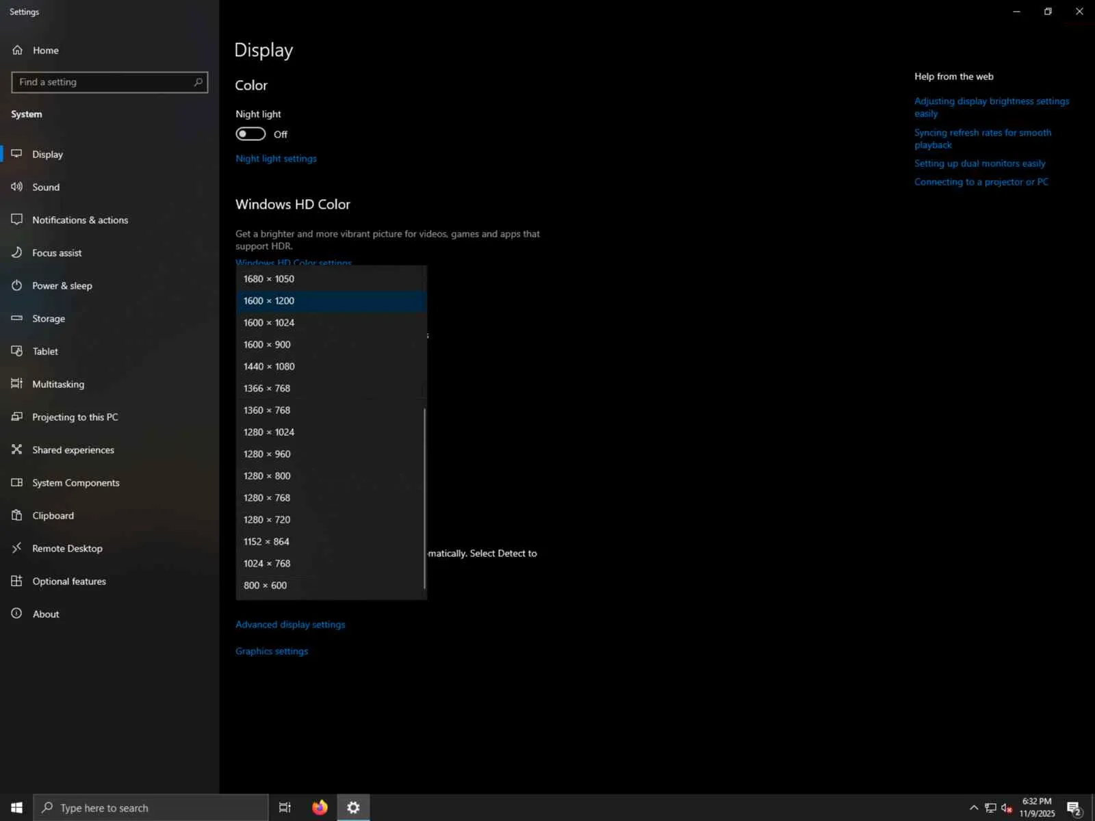Click the Notifications & actions icon
The width and height of the screenshot is (1095, 821).
(17, 220)
